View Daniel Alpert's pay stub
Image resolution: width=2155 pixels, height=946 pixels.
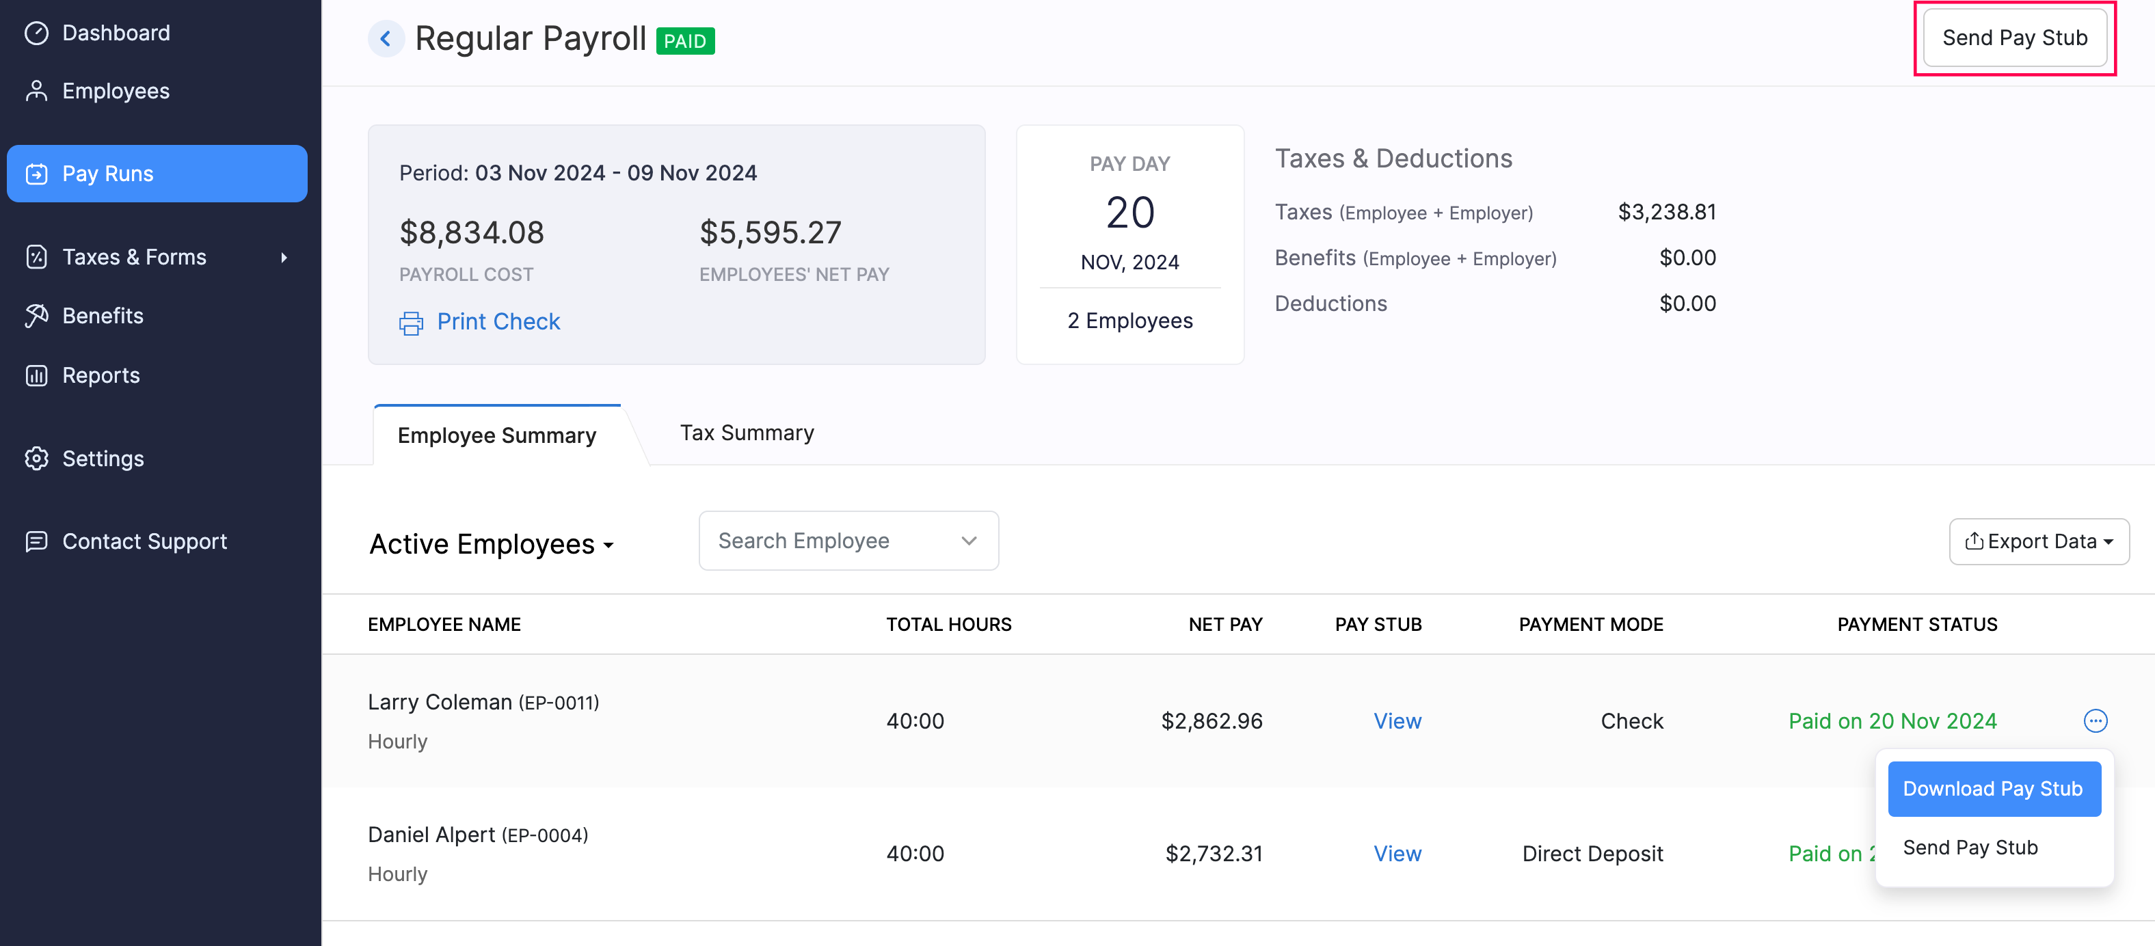click(x=1397, y=853)
